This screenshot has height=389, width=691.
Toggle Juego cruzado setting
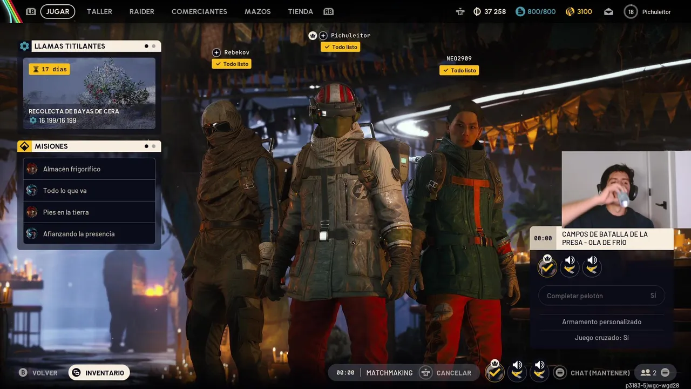602,338
